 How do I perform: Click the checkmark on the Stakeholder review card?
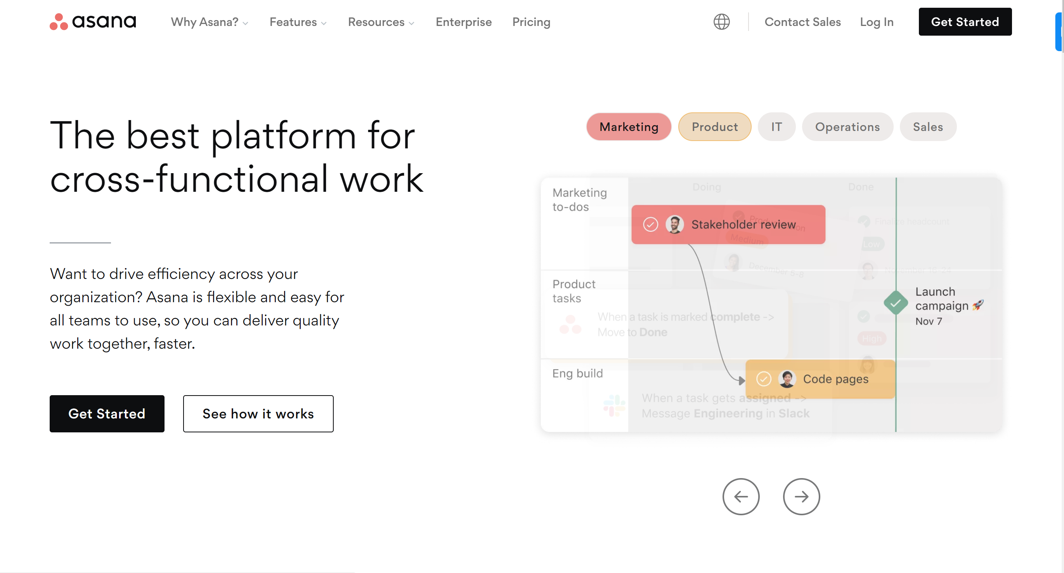[651, 225]
